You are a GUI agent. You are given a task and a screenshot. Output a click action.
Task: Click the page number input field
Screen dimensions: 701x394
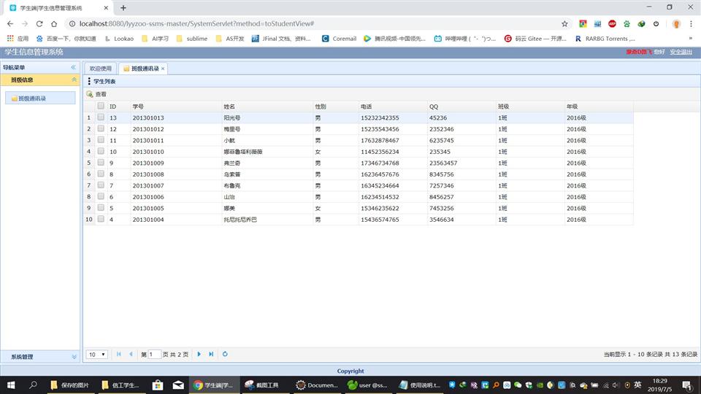point(154,354)
